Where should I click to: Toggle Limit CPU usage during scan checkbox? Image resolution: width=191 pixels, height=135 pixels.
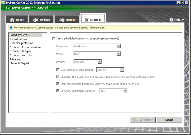58,91
